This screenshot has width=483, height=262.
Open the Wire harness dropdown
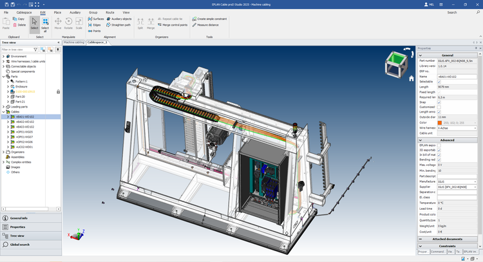point(475,128)
